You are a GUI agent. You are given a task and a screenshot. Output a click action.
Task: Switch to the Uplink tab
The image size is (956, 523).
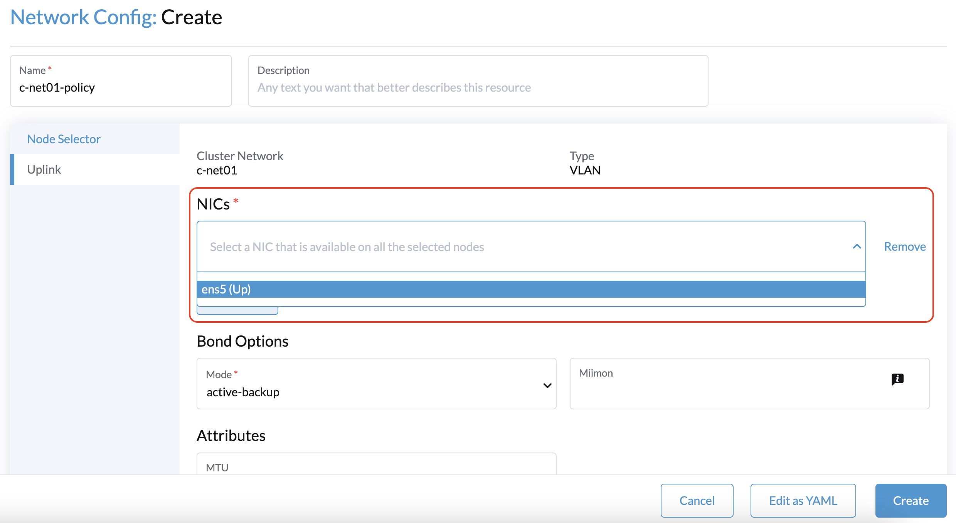click(x=44, y=169)
